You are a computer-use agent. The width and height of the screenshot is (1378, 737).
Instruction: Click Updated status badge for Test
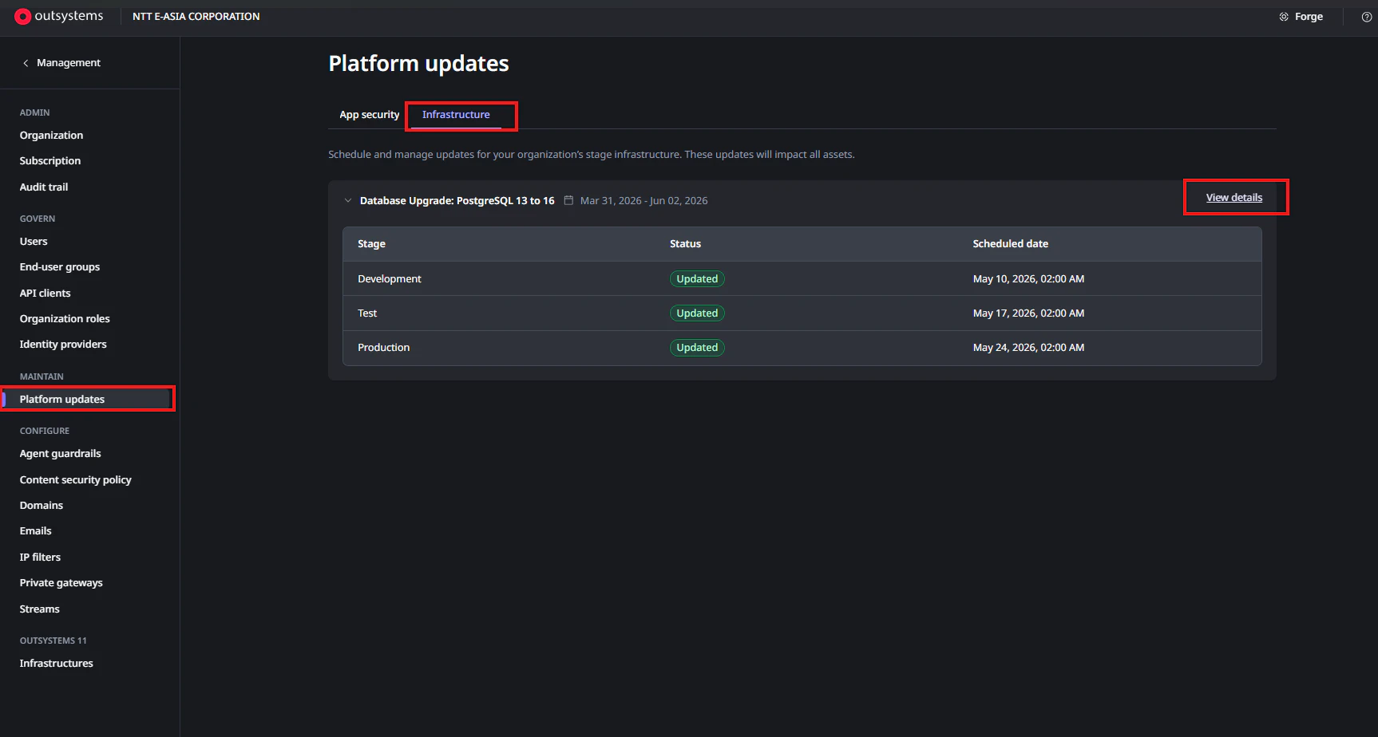(x=697, y=313)
